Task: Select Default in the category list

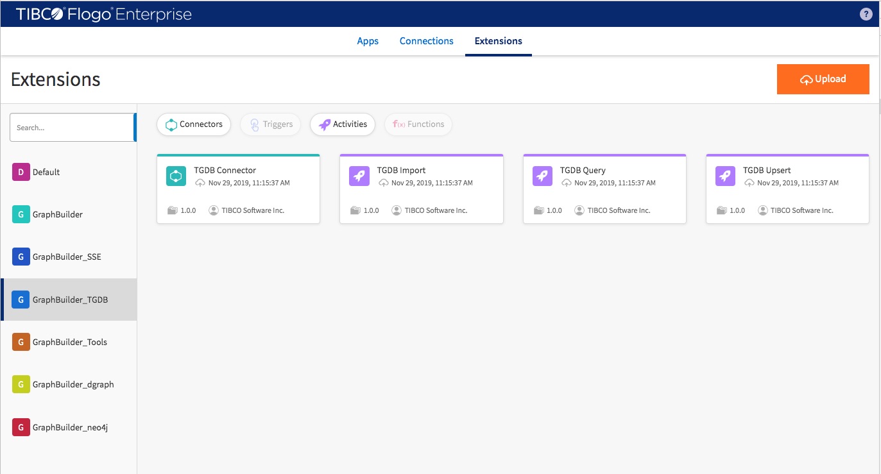Action: coord(46,172)
